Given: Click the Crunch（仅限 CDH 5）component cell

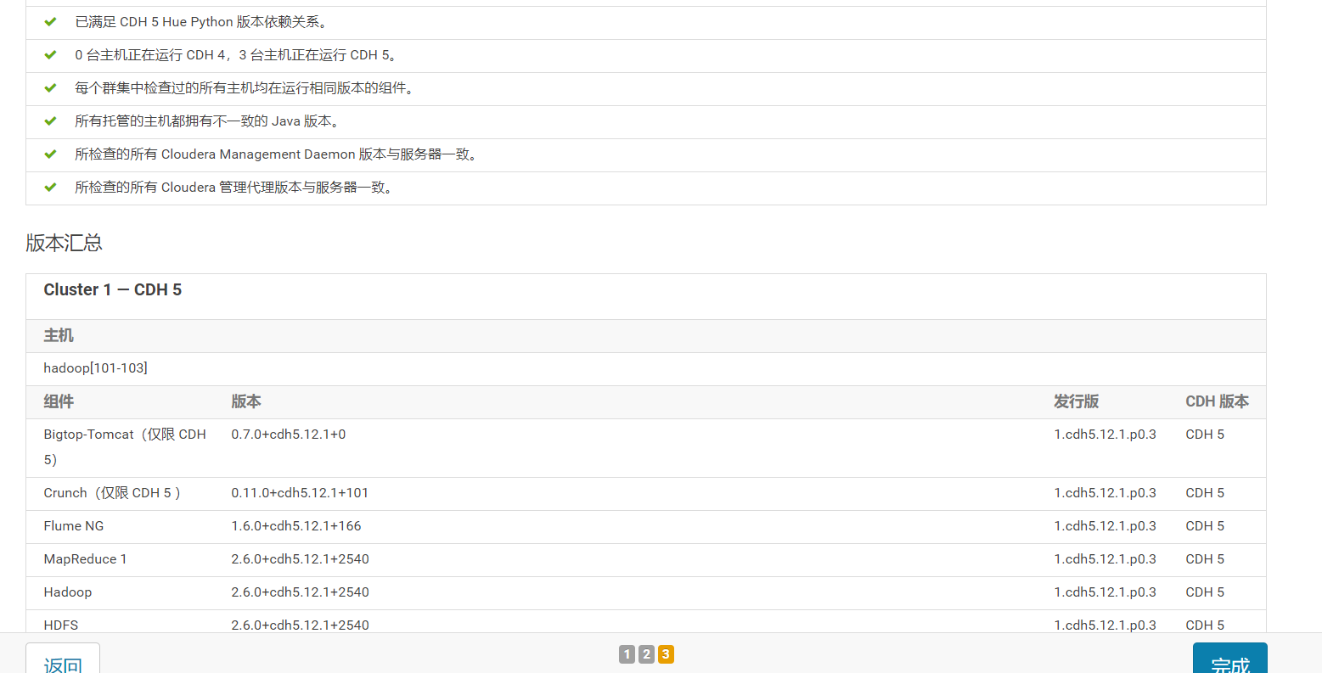Looking at the screenshot, I should 112,493.
